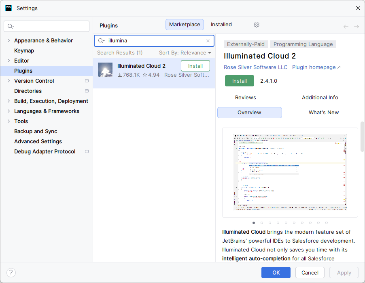365x283 pixels.
Task: Open the Additional Info tab
Action: pyautogui.click(x=320, y=98)
